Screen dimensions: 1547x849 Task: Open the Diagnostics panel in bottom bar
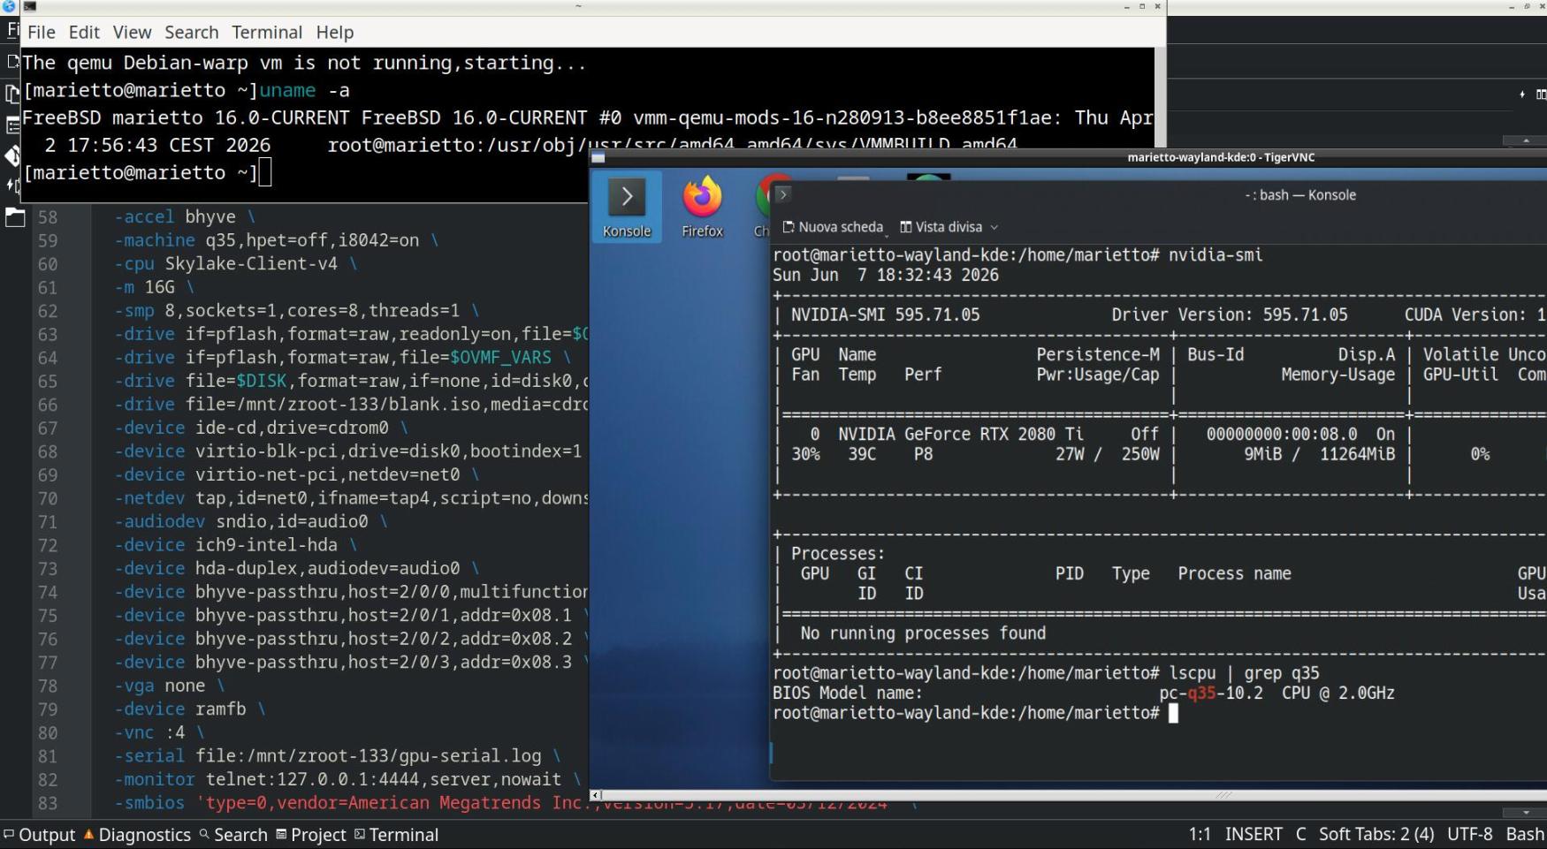pyautogui.click(x=137, y=835)
